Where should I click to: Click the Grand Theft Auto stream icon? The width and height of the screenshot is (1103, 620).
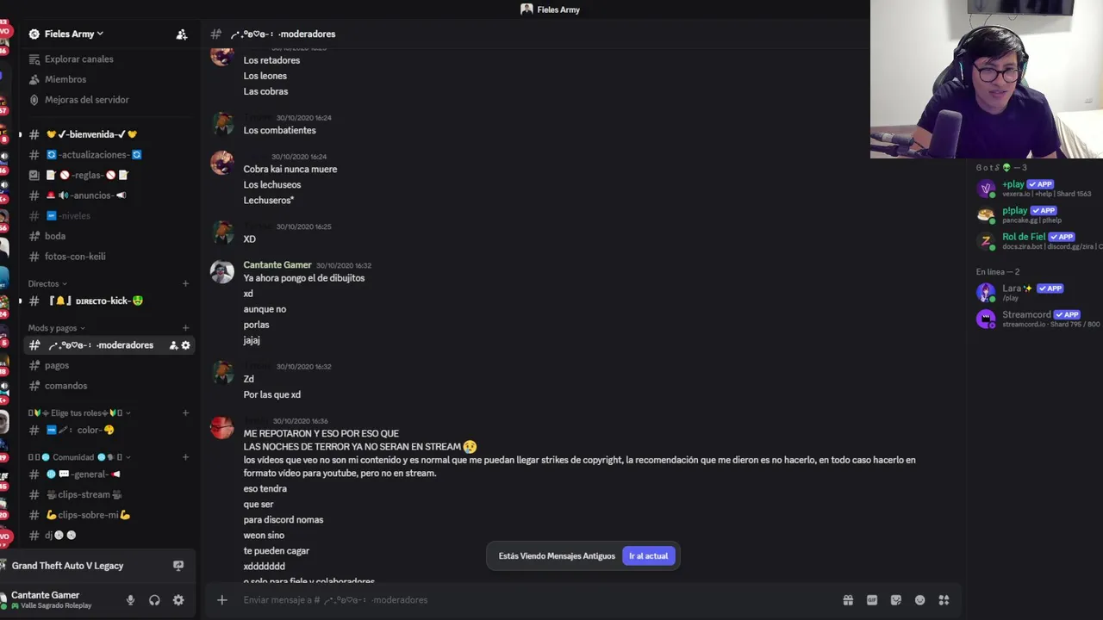(x=178, y=566)
